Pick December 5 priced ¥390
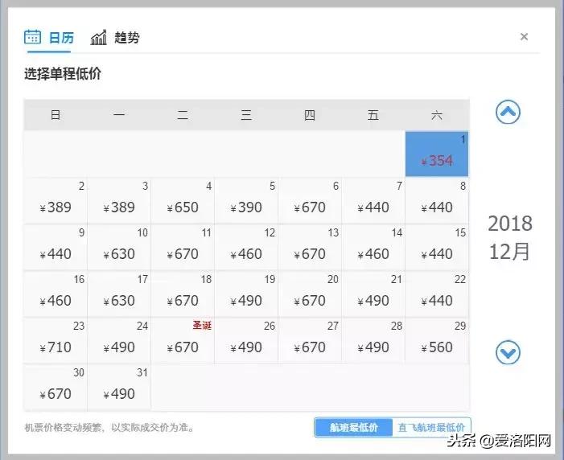The height and width of the screenshot is (460, 564). coord(246,201)
